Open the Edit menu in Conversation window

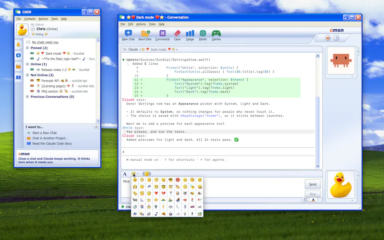(131, 24)
